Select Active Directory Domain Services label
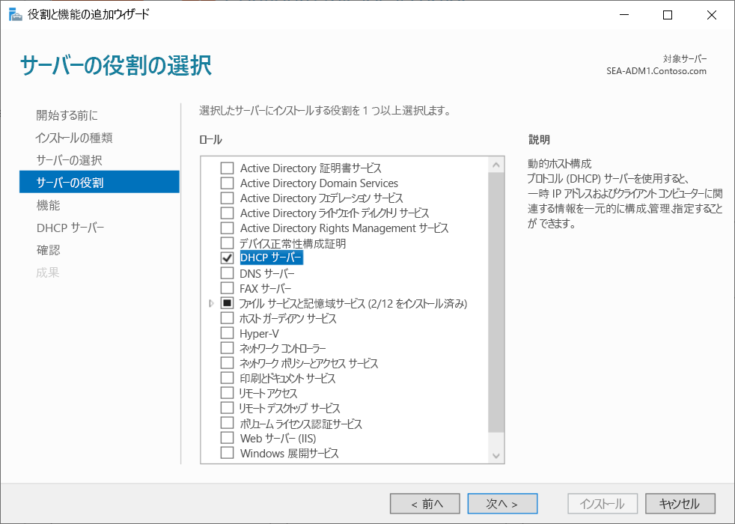This screenshot has width=735, height=524. [319, 183]
